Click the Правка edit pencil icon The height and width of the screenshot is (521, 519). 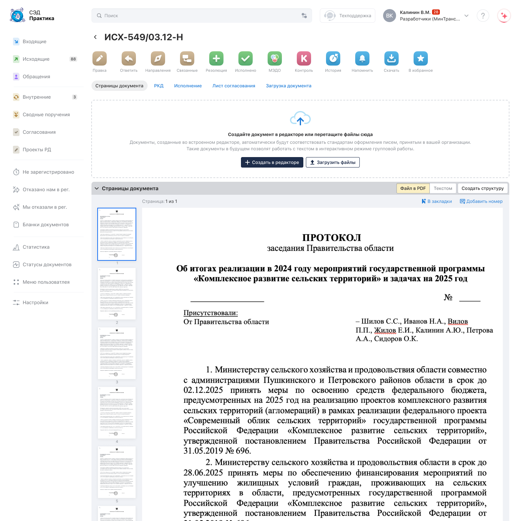click(100, 58)
